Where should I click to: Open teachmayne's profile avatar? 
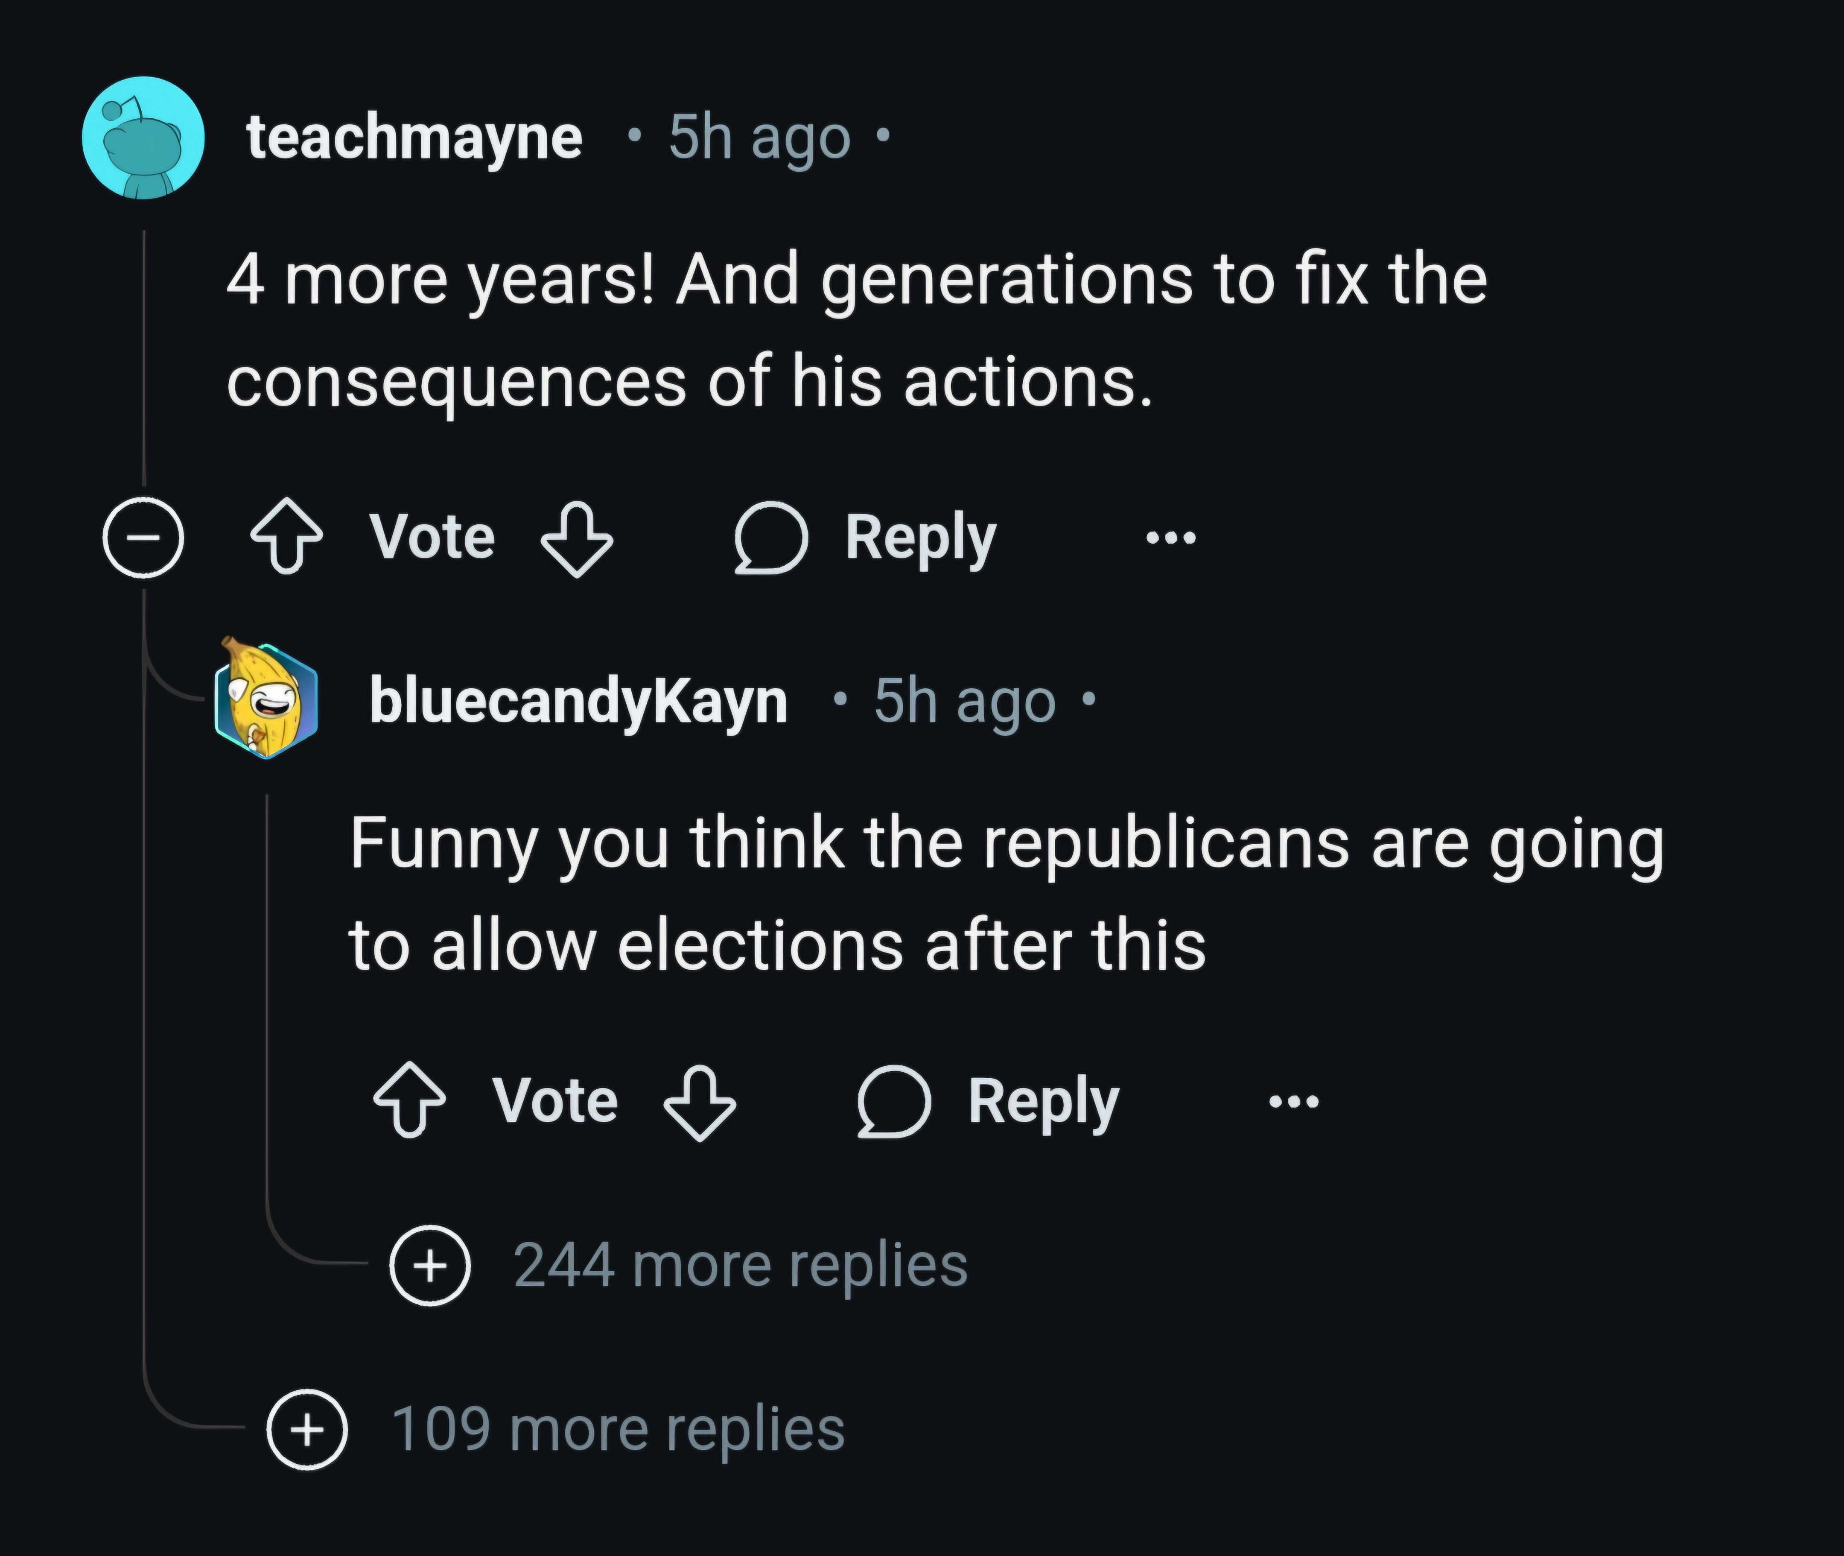tap(143, 137)
